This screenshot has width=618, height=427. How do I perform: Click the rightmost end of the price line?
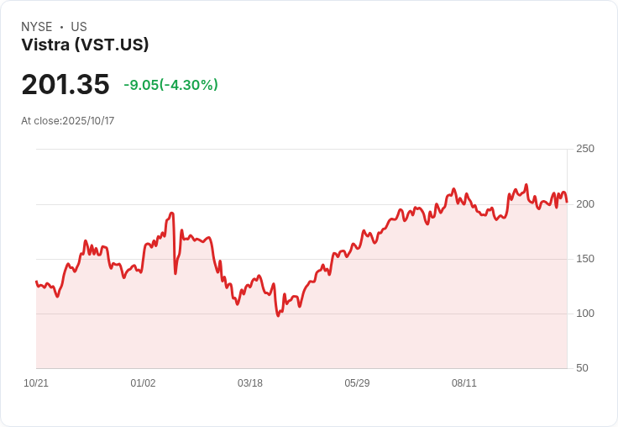[x=567, y=202]
